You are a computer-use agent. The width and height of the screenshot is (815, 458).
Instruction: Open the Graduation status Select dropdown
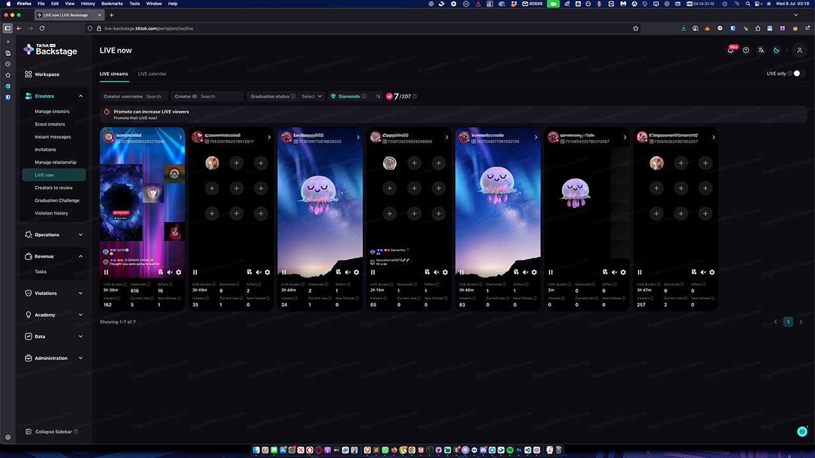(x=311, y=97)
